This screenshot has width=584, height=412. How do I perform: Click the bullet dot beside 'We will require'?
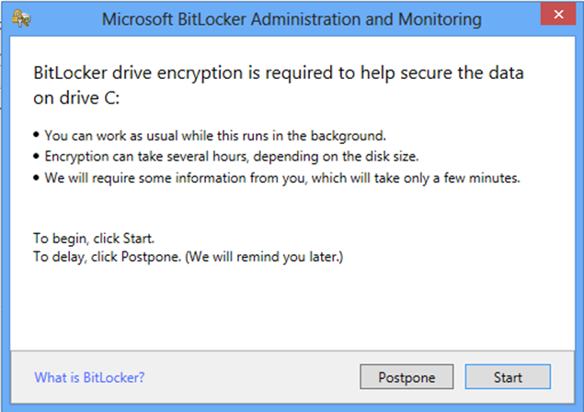[36, 178]
